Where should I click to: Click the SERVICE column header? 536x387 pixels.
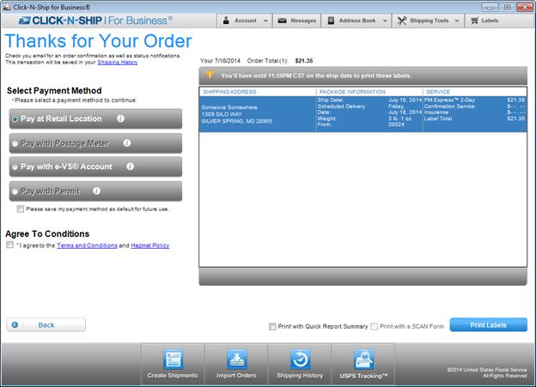(x=438, y=92)
